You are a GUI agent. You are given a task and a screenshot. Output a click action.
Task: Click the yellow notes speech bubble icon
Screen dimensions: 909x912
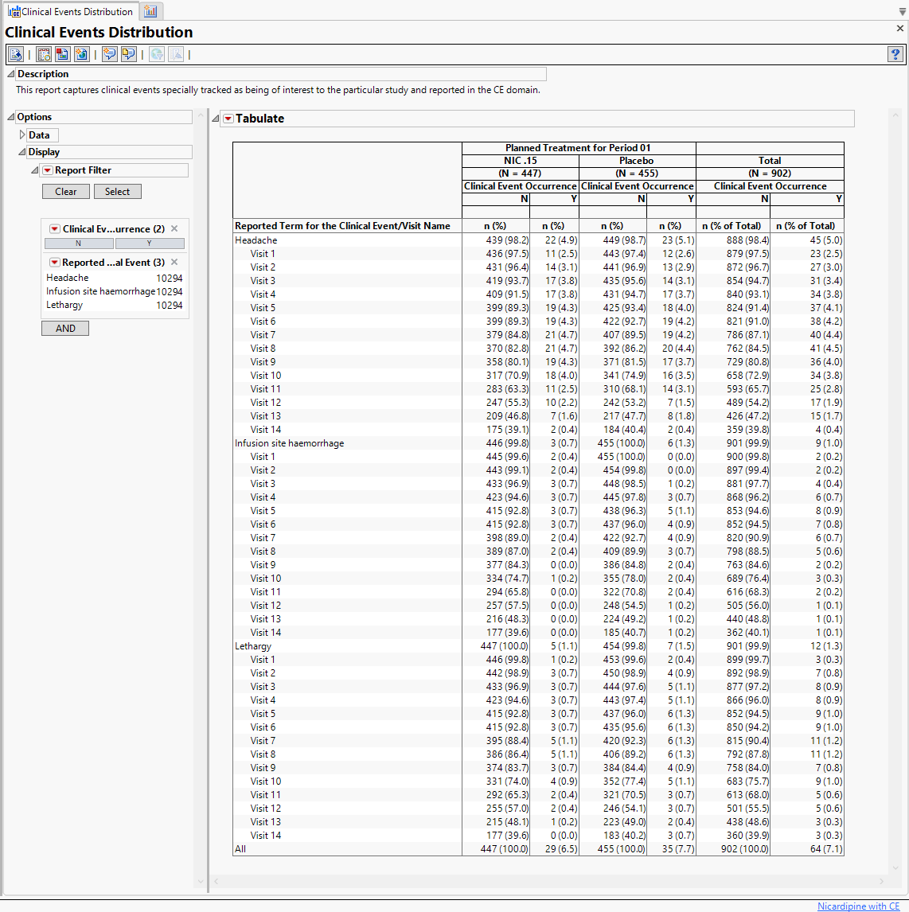tap(128, 54)
